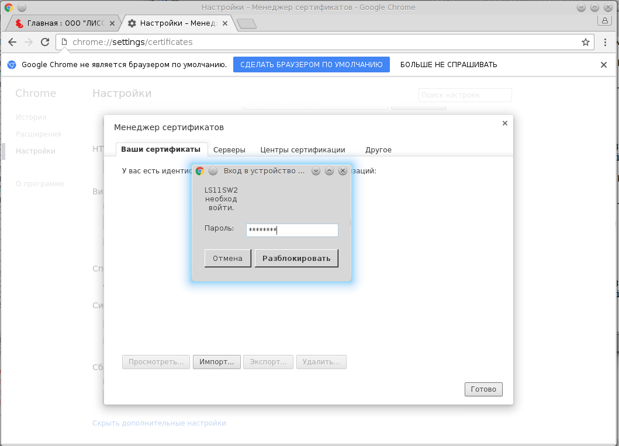Click the chrome://settings address bar
619x446 pixels.
pyautogui.click(x=321, y=42)
